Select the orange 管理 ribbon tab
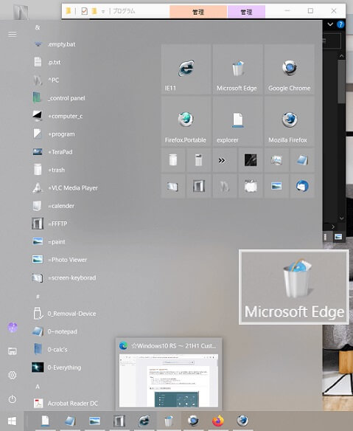This screenshot has width=353, height=431. (x=198, y=12)
